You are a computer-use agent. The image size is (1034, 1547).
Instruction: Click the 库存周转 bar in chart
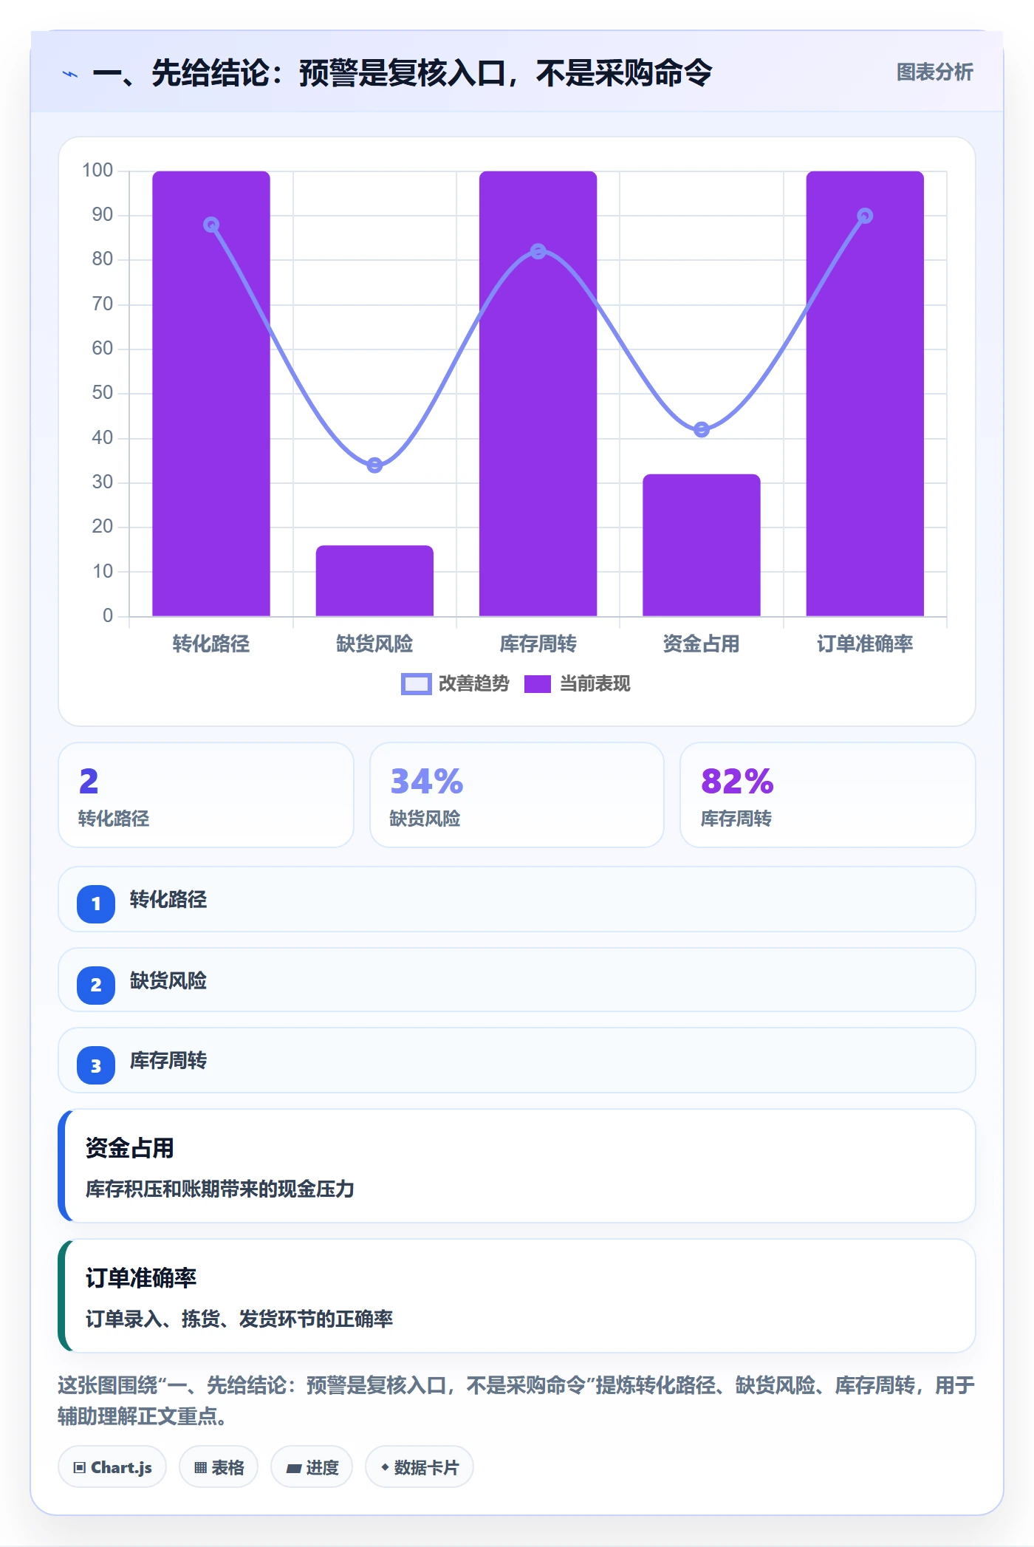click(538, 393)
